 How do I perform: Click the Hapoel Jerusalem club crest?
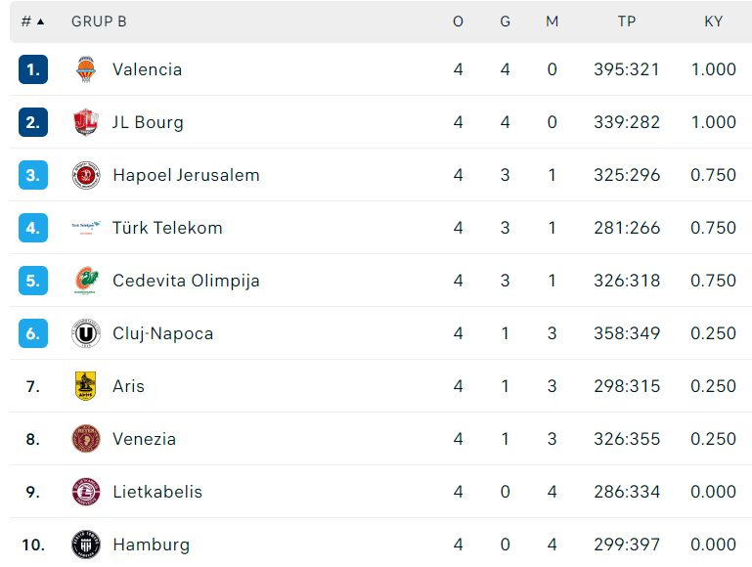click(86, 175)
